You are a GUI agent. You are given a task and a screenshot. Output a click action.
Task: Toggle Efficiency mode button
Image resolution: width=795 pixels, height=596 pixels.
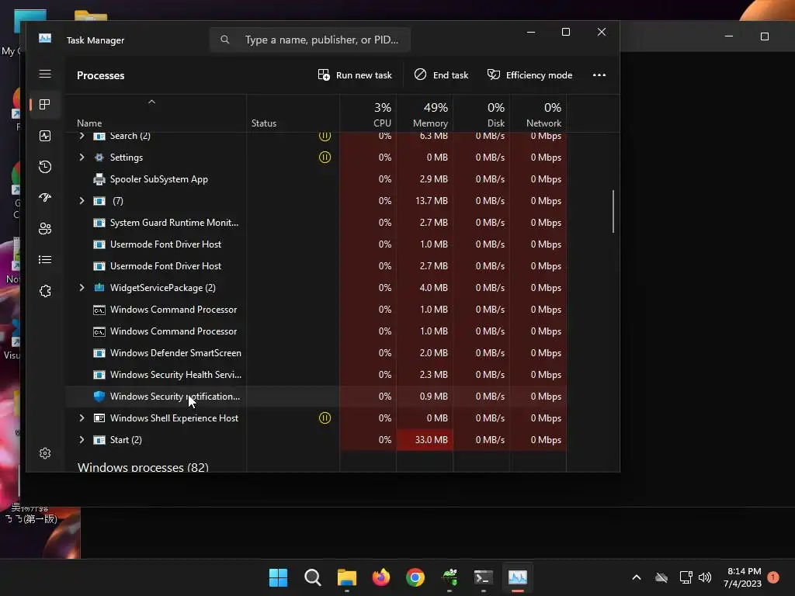(529, 75)
